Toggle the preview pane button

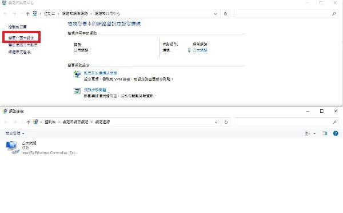click(x=325, y=133)
